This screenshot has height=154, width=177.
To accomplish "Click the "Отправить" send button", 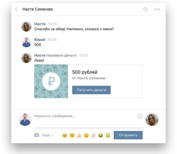I will pos(128,135).
